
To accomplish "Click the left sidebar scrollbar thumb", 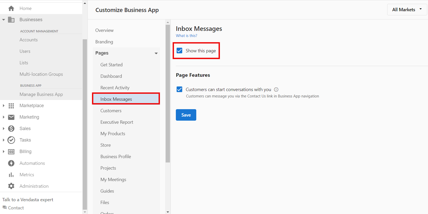I will click(x=85, y=124).
